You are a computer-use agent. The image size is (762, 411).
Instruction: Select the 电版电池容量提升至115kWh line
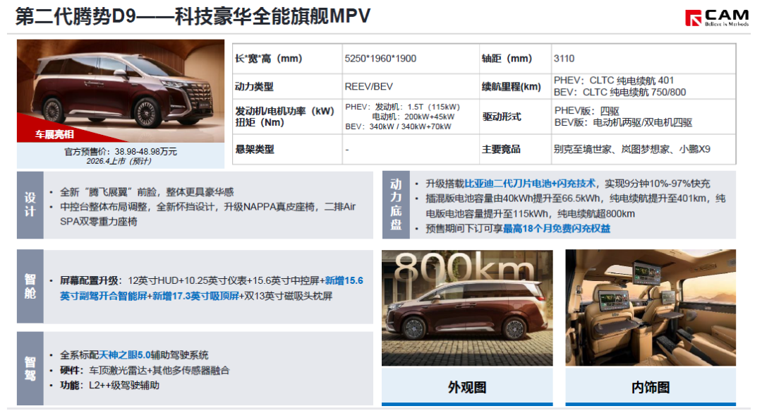(530, 214)
